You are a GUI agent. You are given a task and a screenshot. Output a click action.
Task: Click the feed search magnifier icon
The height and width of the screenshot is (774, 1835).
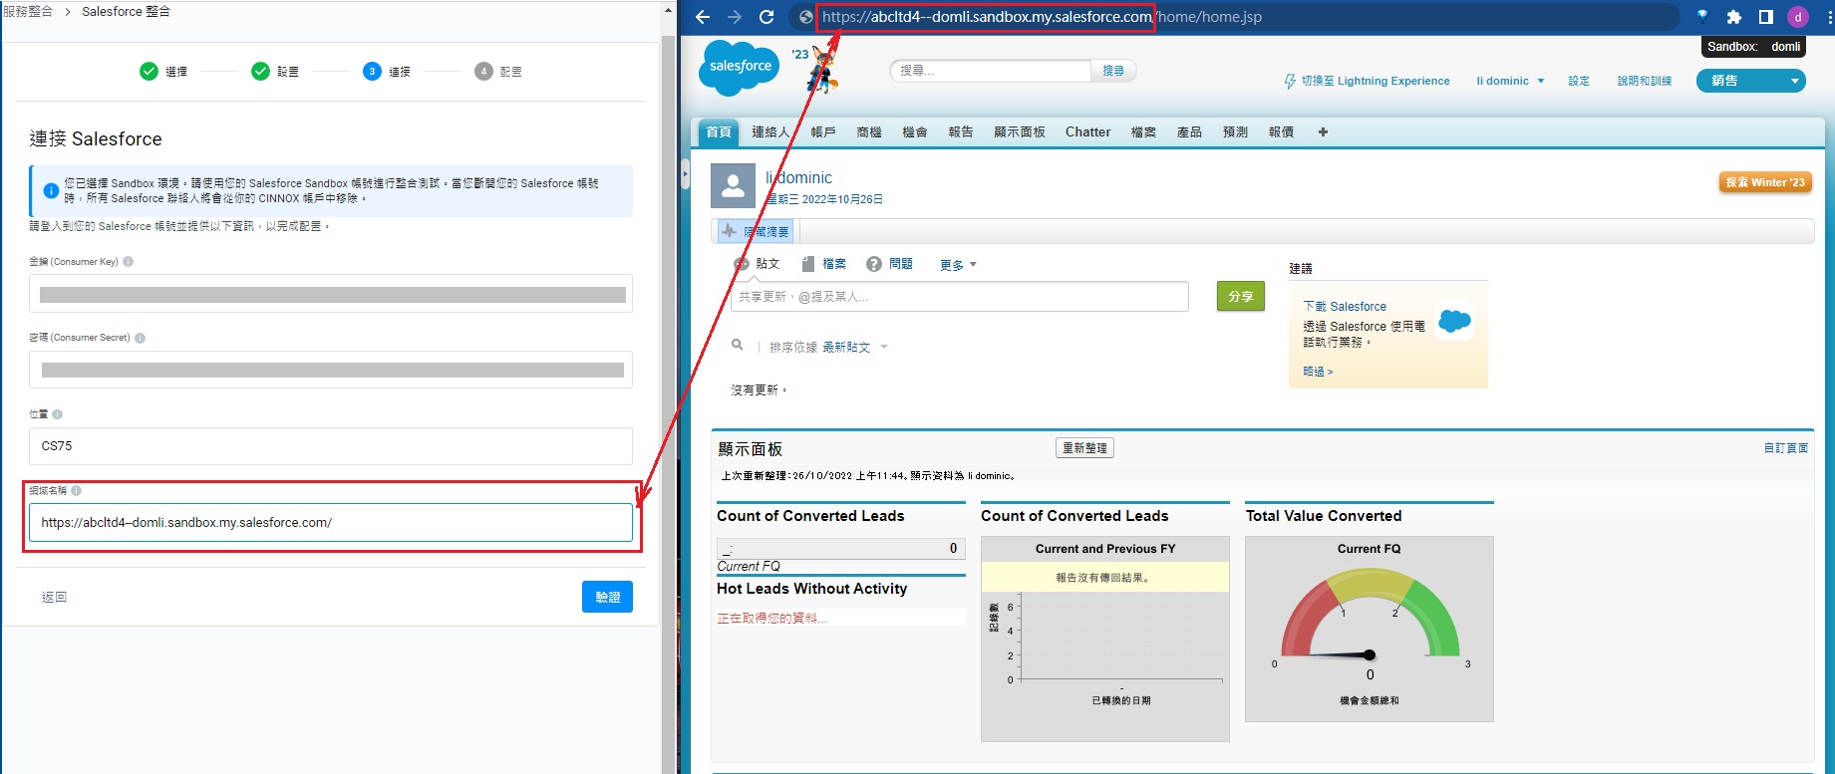(x=738, y=345)
